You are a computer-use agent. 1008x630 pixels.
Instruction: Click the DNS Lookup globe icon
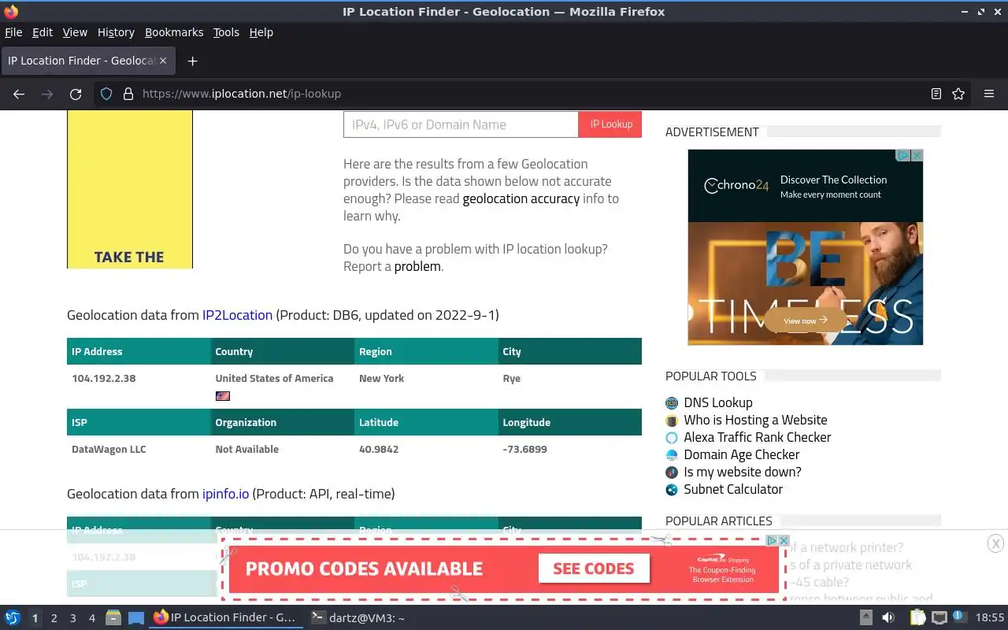pyautogui.click(x=672, y=403)
